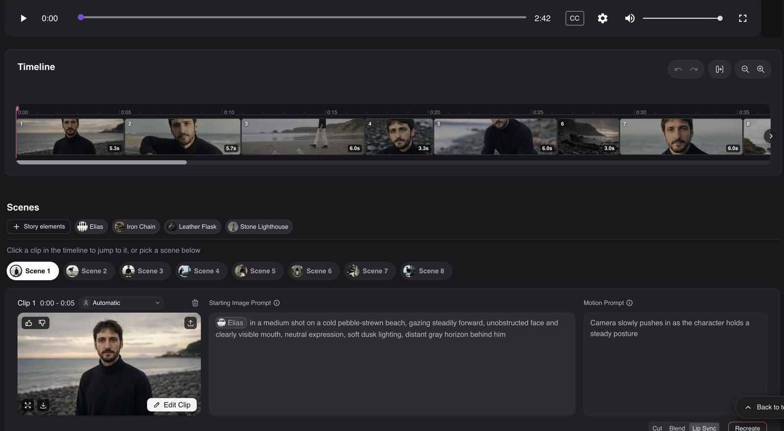Open the Iron Chain element
This screenshot has height=431, width=784.
coord(136,227)
